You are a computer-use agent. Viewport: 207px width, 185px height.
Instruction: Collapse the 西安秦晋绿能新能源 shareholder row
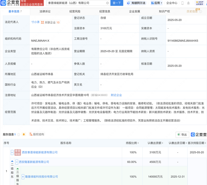[12, 152]
